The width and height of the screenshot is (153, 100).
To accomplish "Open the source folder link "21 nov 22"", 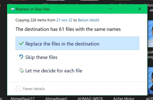I will [x=65, y=20].
